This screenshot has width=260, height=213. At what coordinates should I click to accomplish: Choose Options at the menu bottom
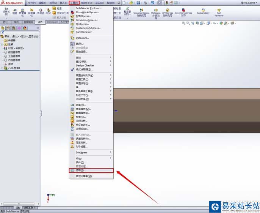pos(91,170)
